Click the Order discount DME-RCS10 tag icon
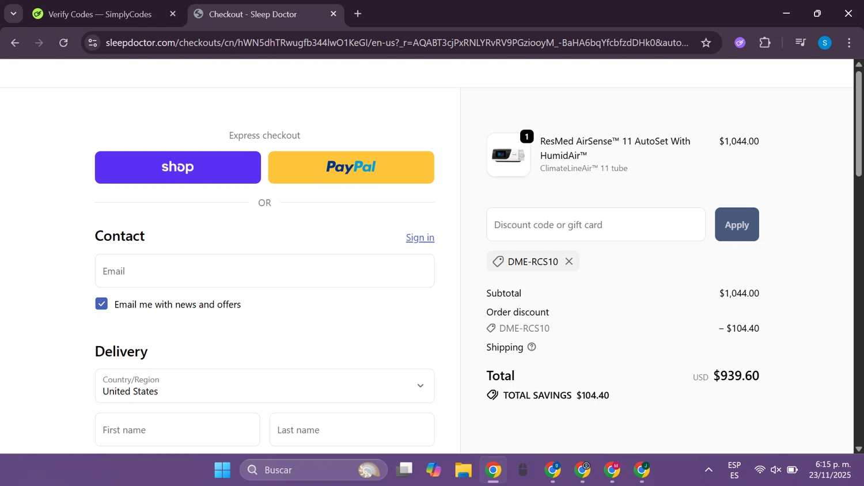This screenshot has height=486, width=864. (491, 328)
